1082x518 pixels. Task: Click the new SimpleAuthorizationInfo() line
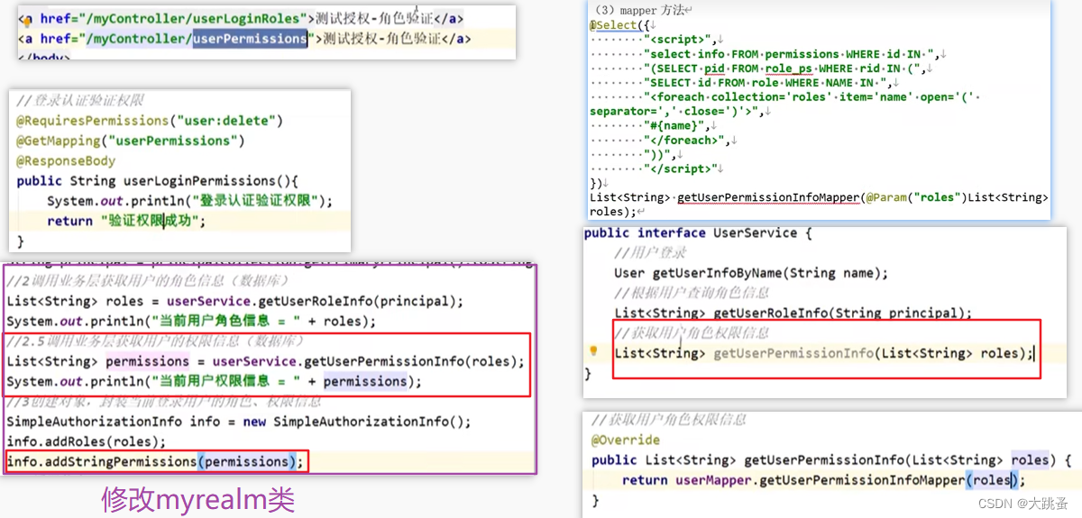[239, 422]
